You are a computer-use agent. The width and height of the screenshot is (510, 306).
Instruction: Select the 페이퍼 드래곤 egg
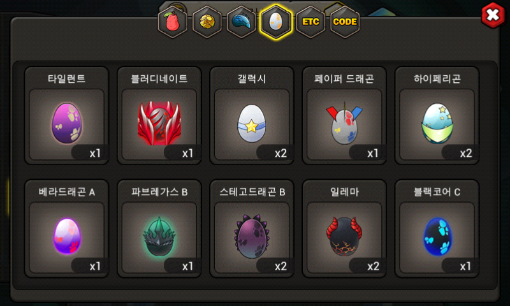(344, 123)
